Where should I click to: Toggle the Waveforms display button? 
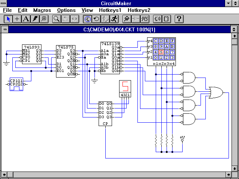tap(145, 18)
